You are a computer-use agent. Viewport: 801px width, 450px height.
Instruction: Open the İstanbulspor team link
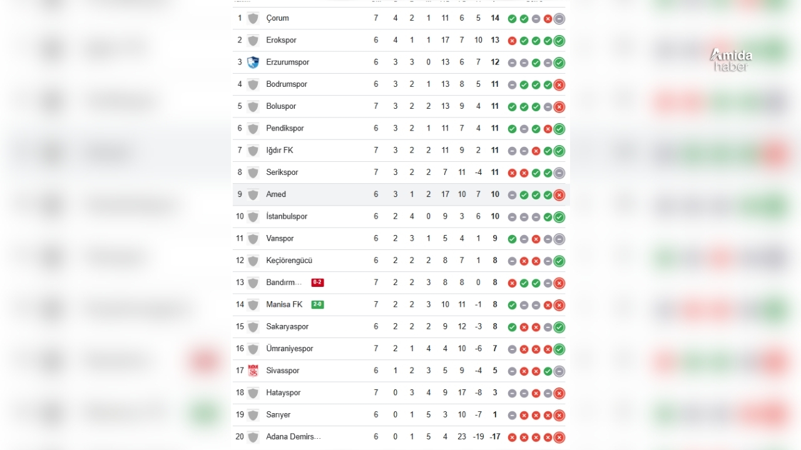point(287,216)
